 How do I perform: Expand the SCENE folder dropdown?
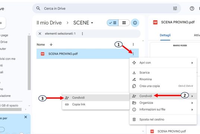[92, 23]
